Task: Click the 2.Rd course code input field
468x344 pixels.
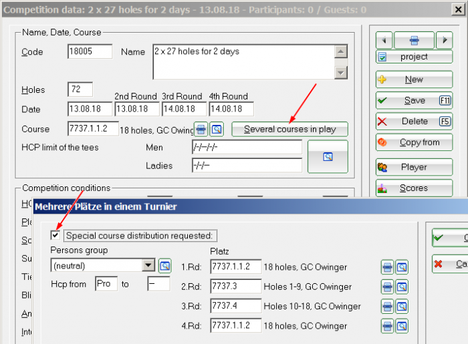Action: (236, 286)
